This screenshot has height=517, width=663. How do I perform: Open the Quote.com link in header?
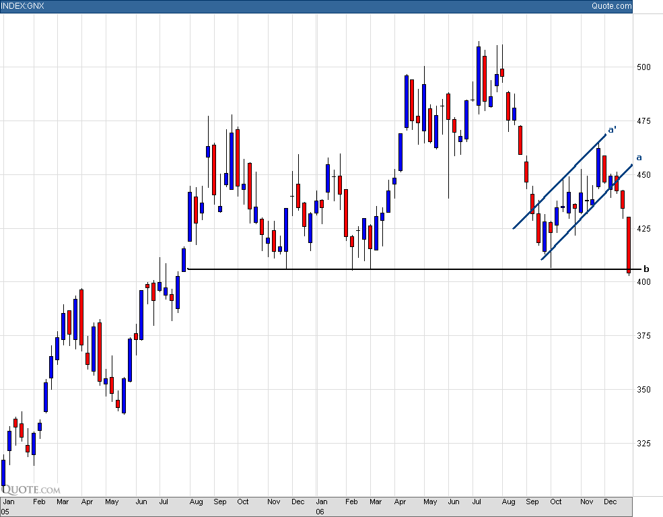(x=611, y=6)
